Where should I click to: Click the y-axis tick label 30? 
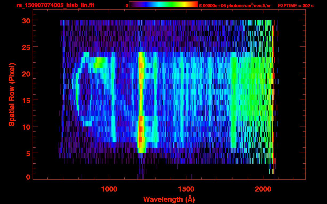click(x=26, y=20)
